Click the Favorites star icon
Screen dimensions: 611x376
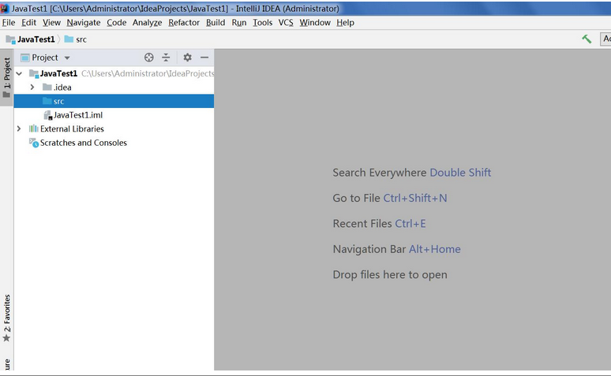coord(6,338)
